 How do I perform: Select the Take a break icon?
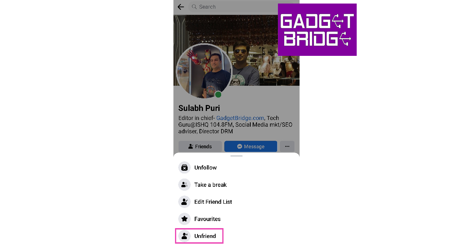[x=184, y=184]
